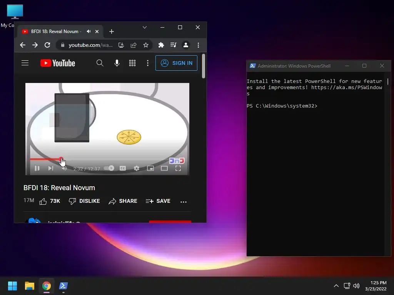Open media controls icon in Chrome toolbar
This screenshot has height=295, width=394.
pyautogui.click(x=174, y=45)
